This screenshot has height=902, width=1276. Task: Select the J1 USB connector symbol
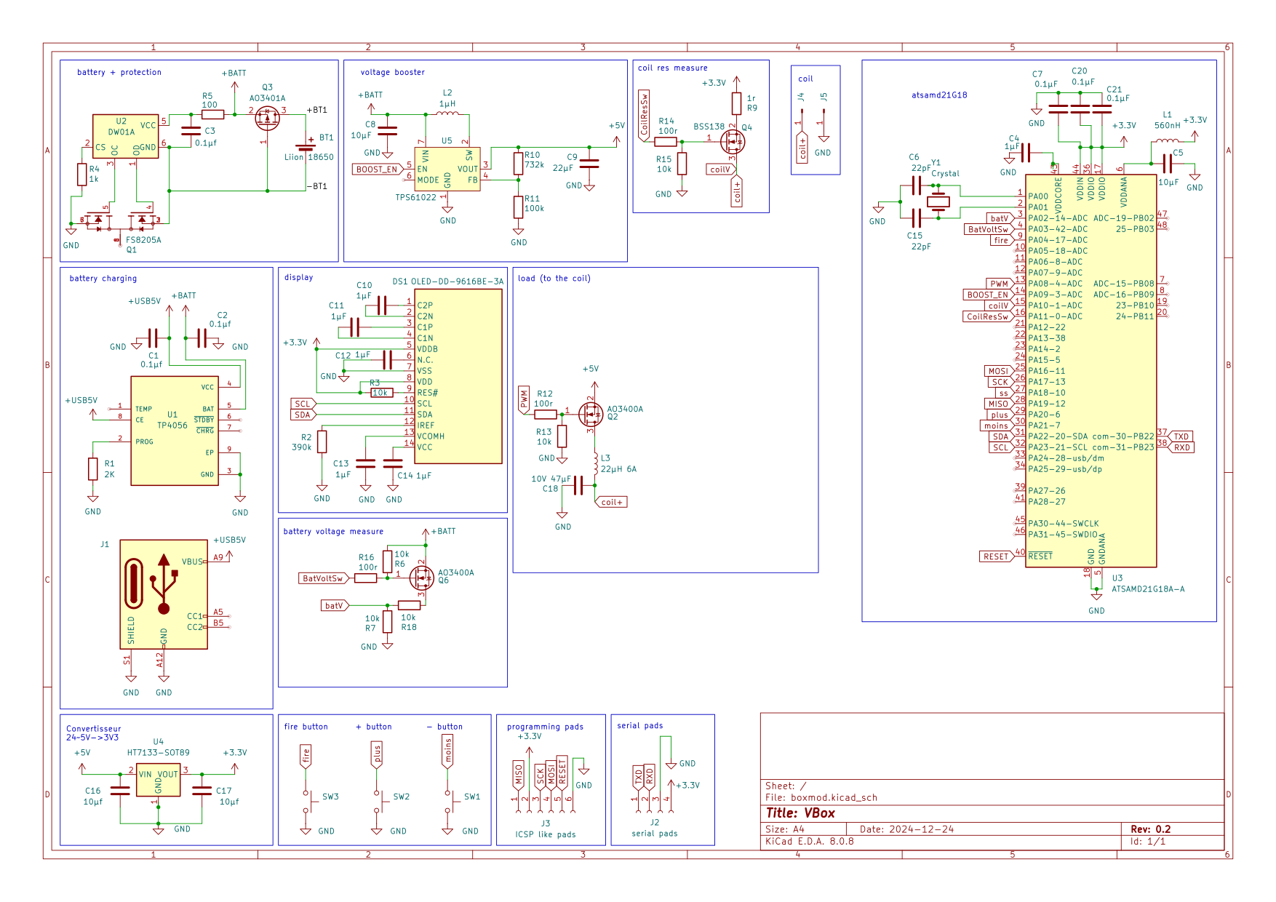[x=164, y=594]
